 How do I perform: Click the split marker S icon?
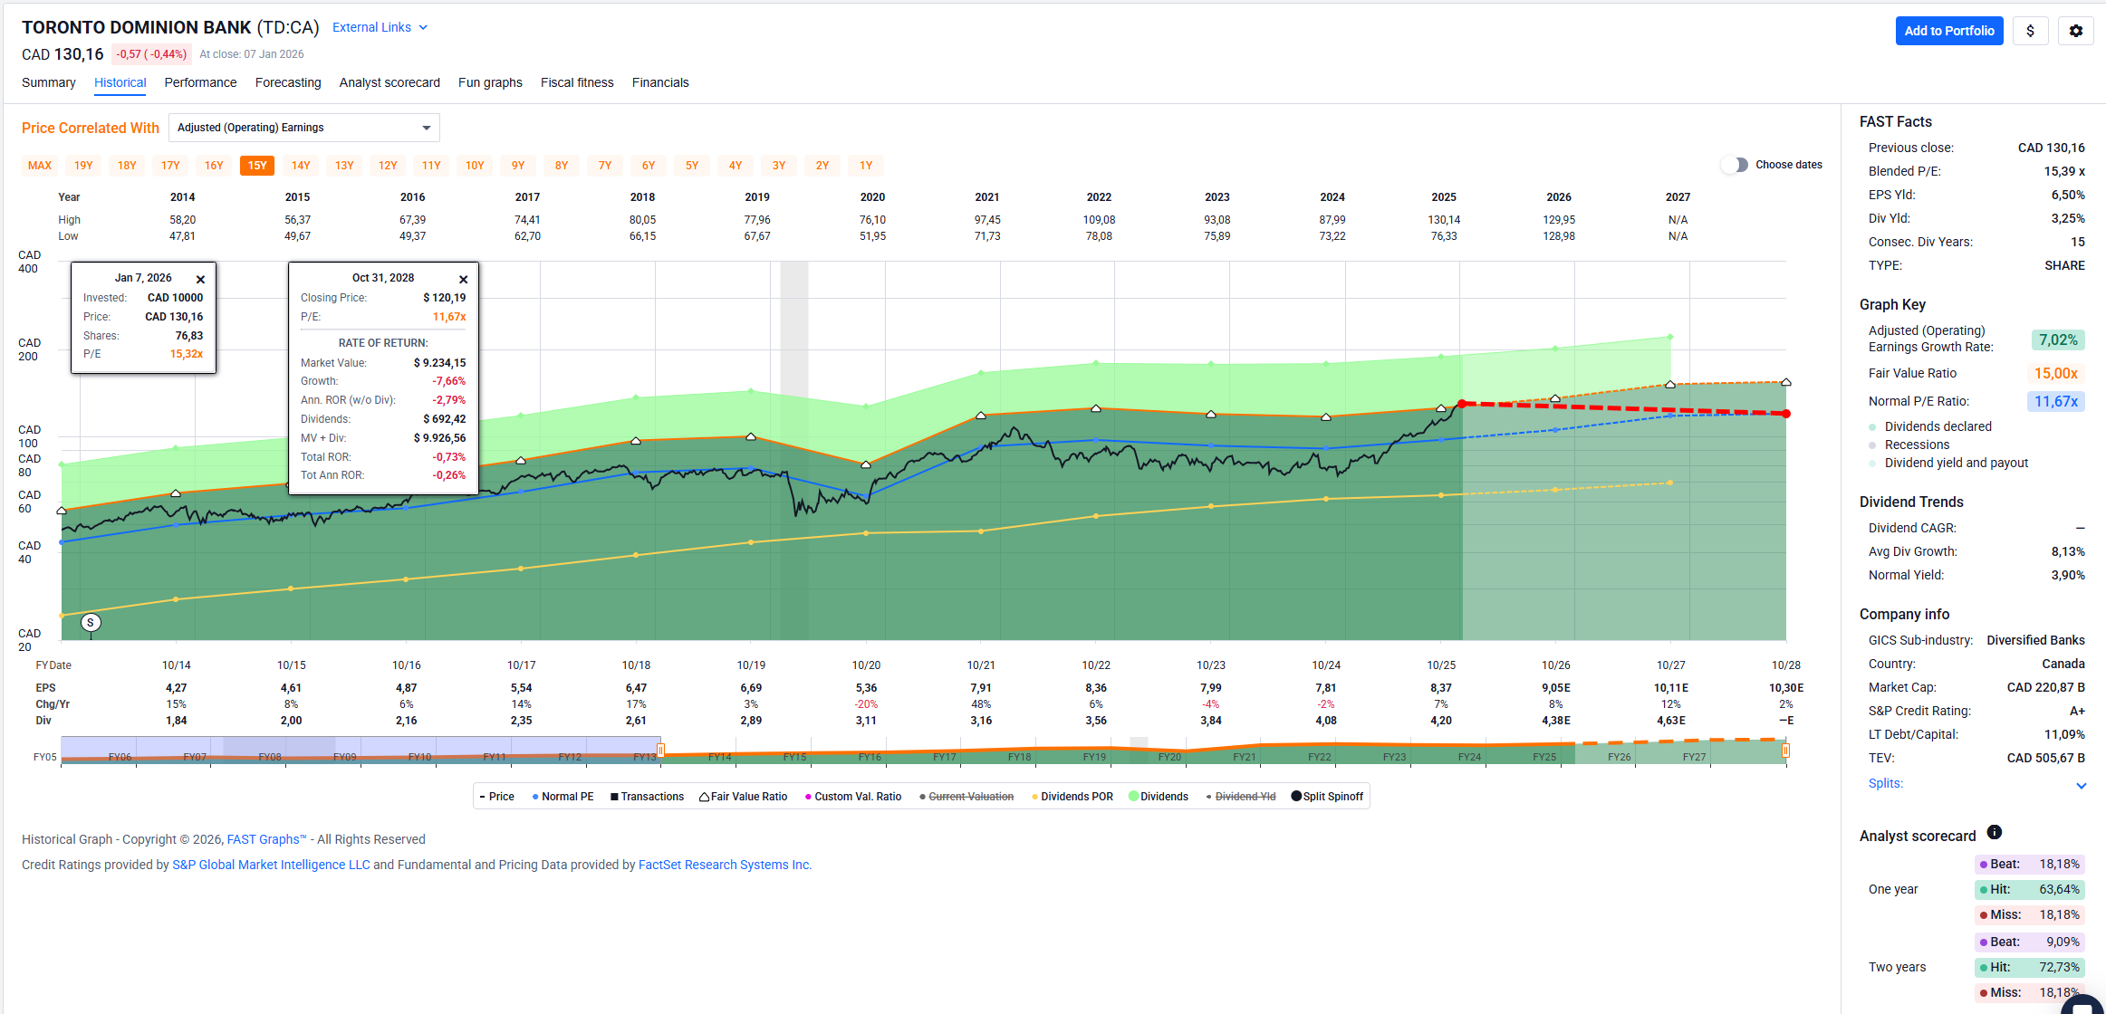click(x=91, y=623)
